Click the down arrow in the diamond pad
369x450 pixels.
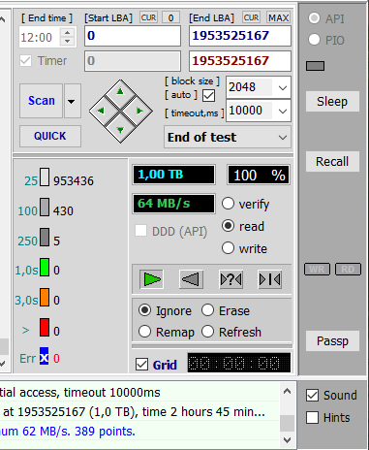coord(120,130)
